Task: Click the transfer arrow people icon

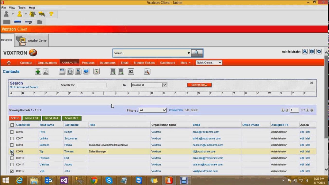Action: point(42,14)
